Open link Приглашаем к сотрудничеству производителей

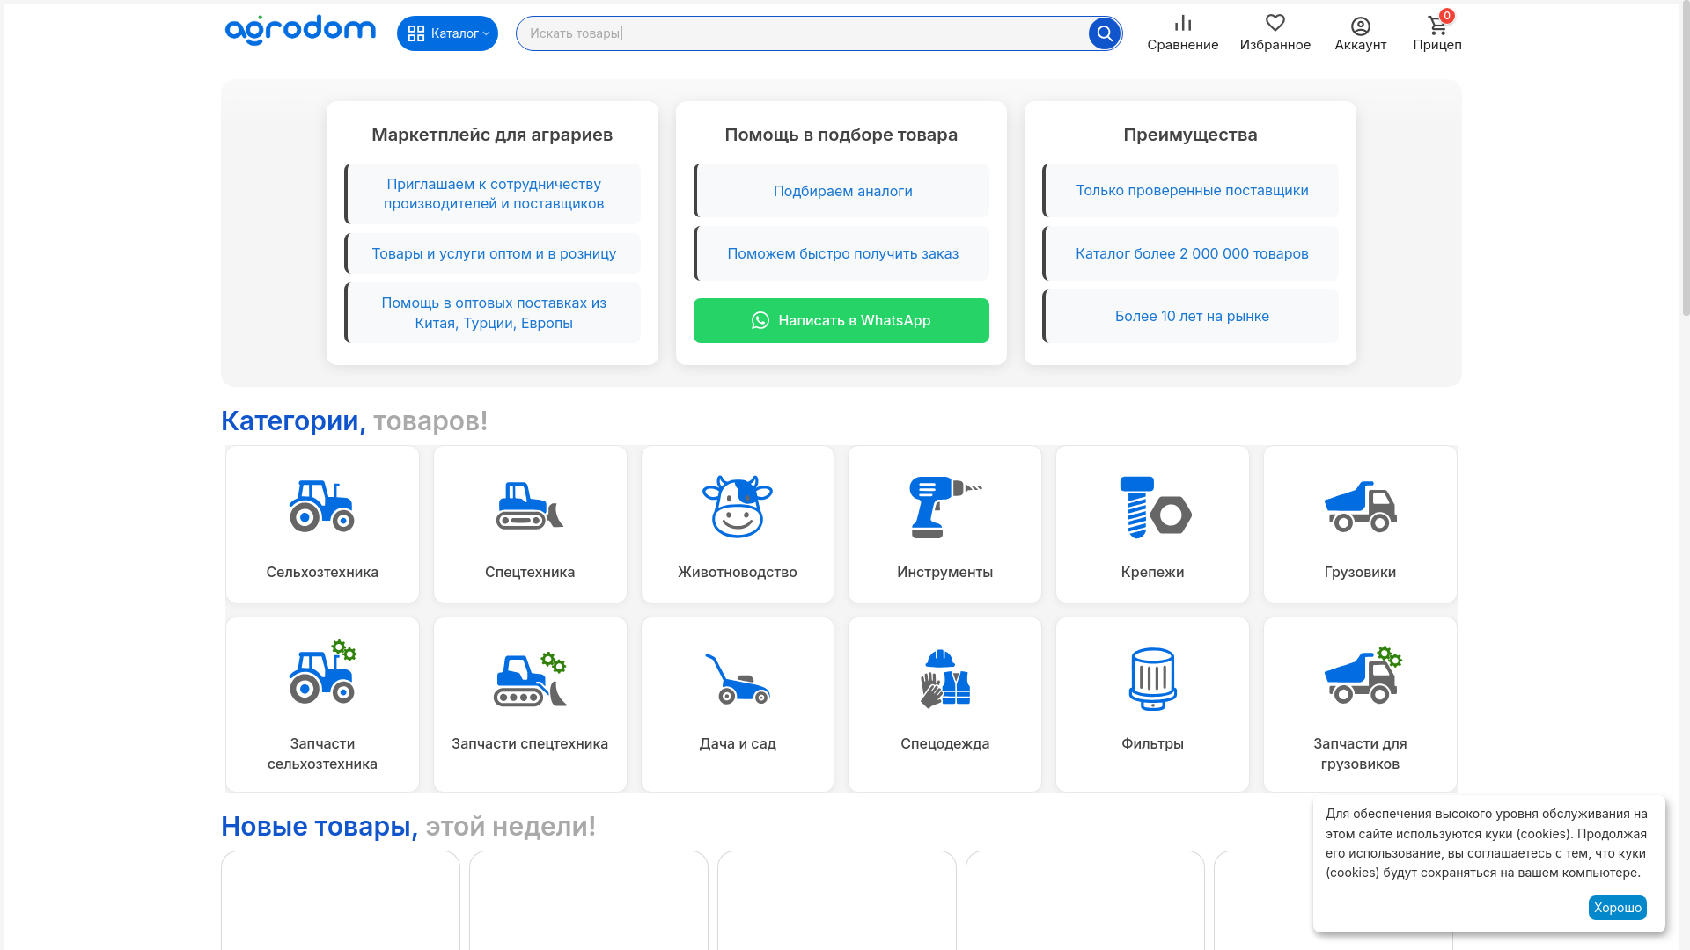click(493, 194)
